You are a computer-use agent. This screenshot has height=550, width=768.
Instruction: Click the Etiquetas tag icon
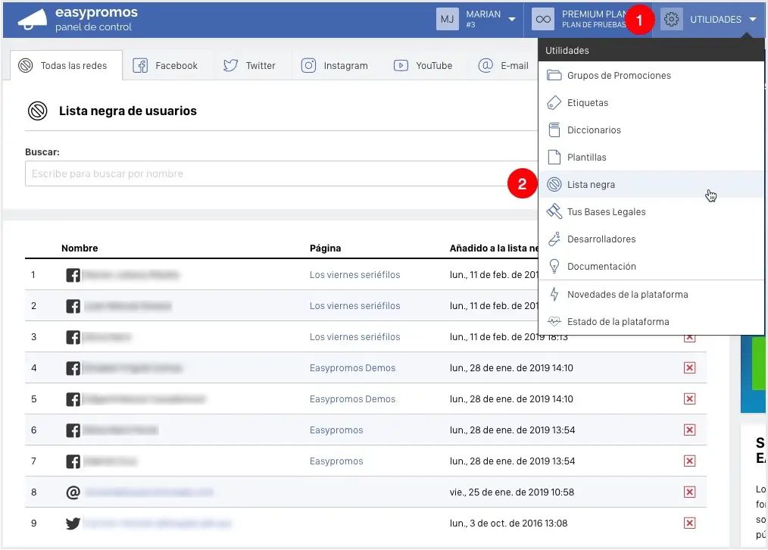pyautogui.click(x=554, y=103)
